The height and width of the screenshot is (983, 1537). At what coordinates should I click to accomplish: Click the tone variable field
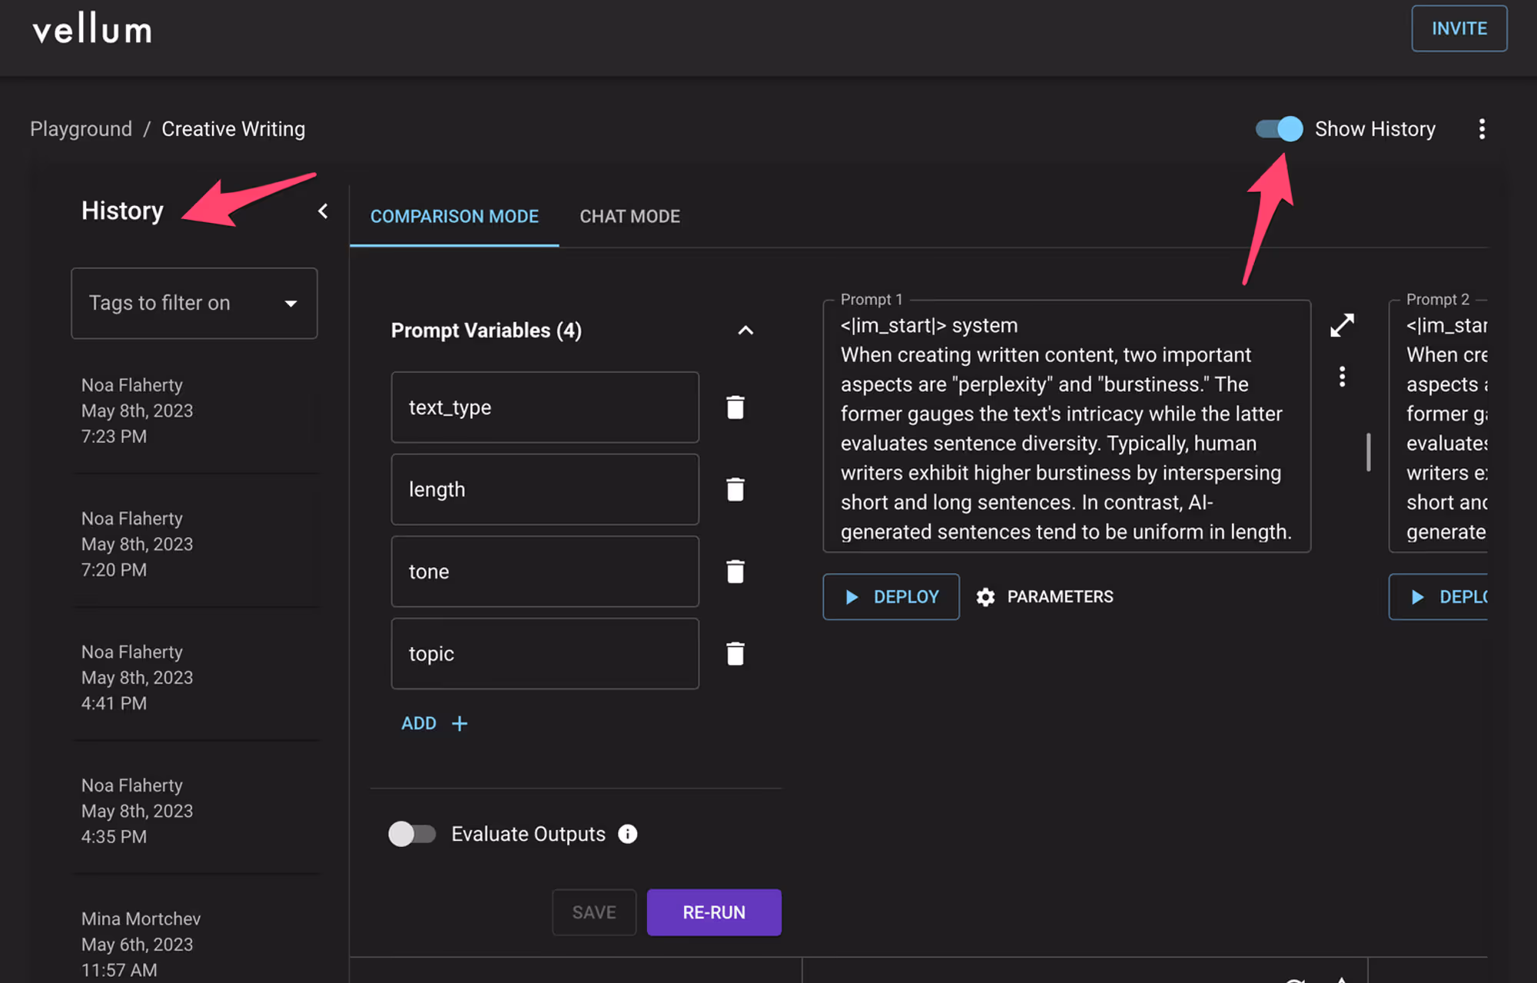(x=545, y=571)
